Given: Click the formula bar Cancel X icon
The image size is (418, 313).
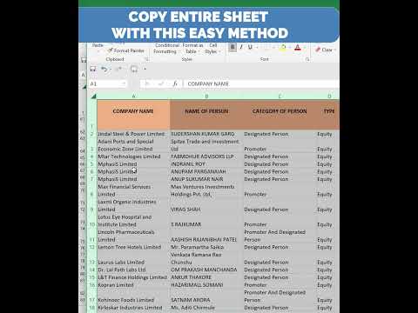Looking at the screenshot, I should coord(147,83).
